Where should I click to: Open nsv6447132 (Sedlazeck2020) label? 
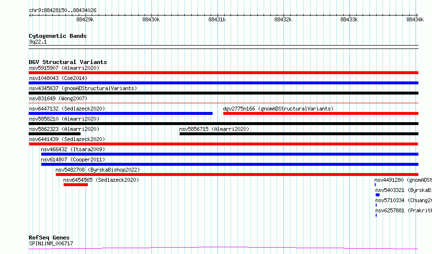point(67,109)
